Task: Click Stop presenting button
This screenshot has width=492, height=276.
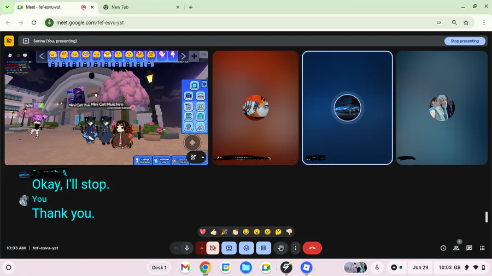Action: [465, 41]
